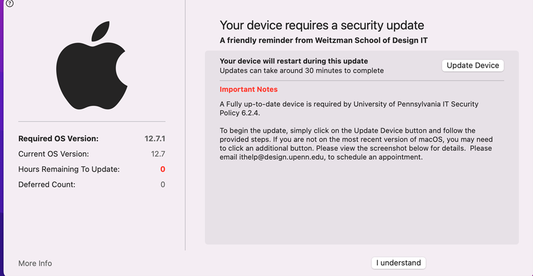Click the 'Your device requires a security update' title
Image resolution: width=533 pixels, height=276 pixels.
point(322,25)
